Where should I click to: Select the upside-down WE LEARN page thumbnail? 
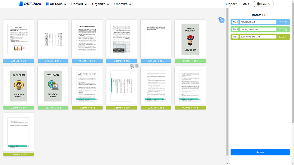pyautogui.click(x=190, y=39)
